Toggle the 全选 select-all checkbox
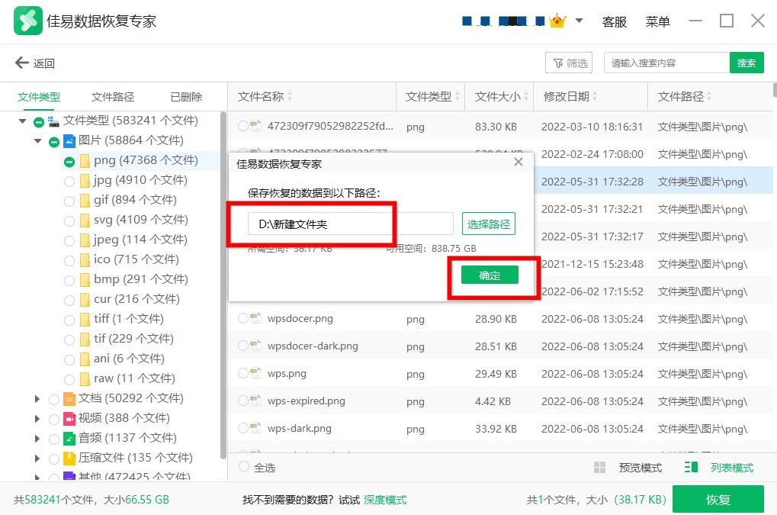The height and width of the screenshot is (515, 777). (x=244, y=466)
